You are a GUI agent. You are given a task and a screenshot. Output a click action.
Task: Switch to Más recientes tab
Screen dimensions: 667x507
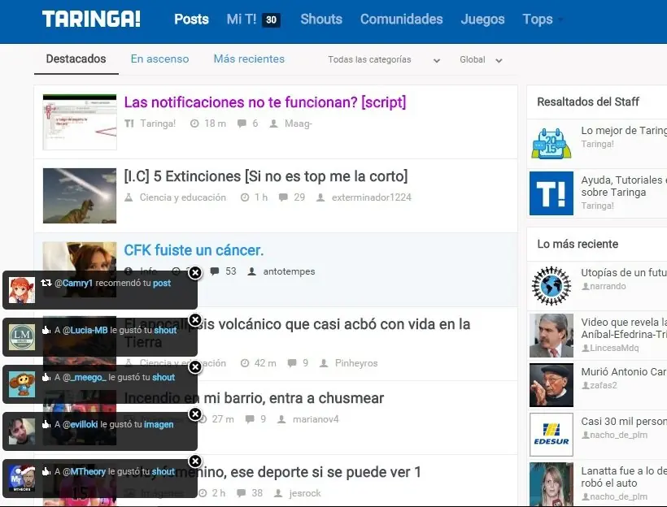(x=249, y=58)
